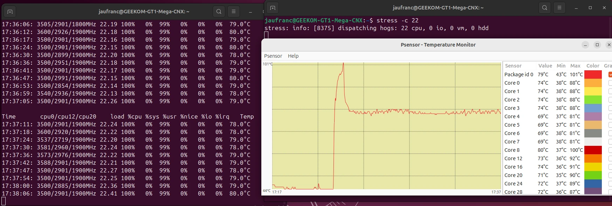
Task: Click the Time cpu0/cpu12/cpu20 header line
Action: [x=128, y=116]
